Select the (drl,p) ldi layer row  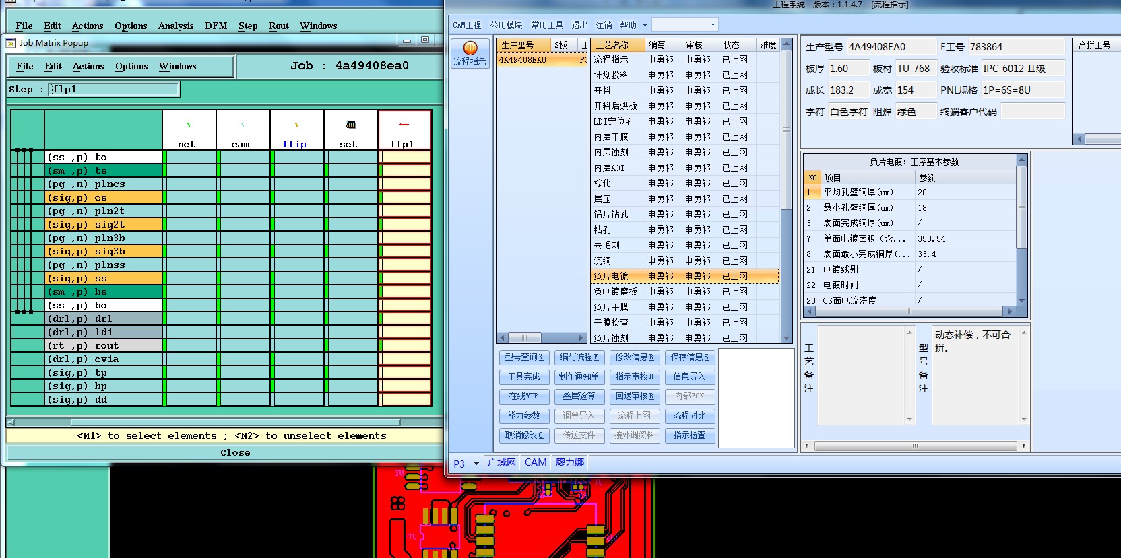[x=104, y=332]
